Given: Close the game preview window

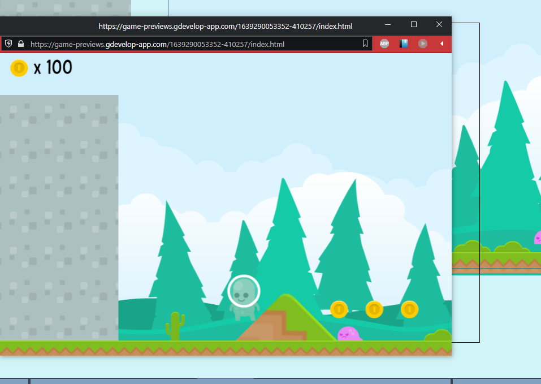Looking at the screenshot, I should pyautogui.click(x=439, y=24).
